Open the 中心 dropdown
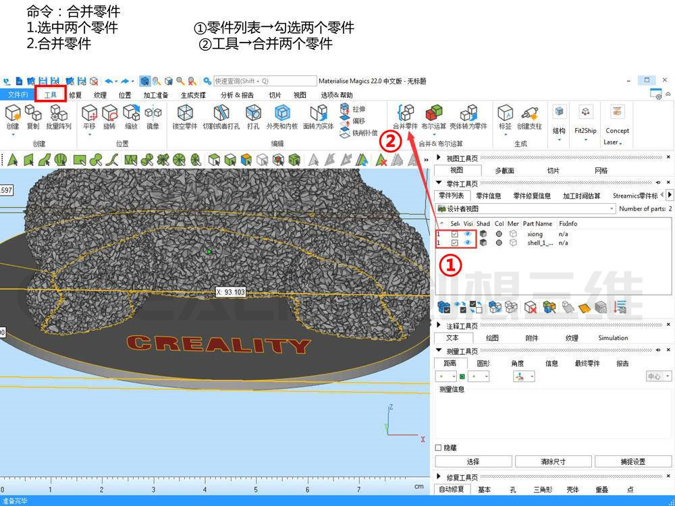Image resolution: width=675 pixels, height=506 pixels. coord(659,376)
